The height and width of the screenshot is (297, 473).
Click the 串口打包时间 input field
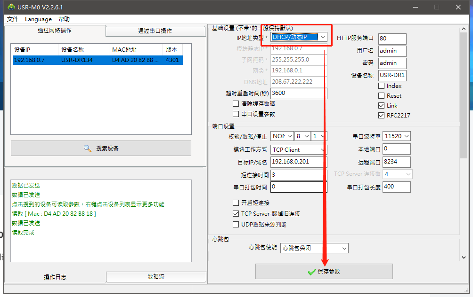pos(299,187)
